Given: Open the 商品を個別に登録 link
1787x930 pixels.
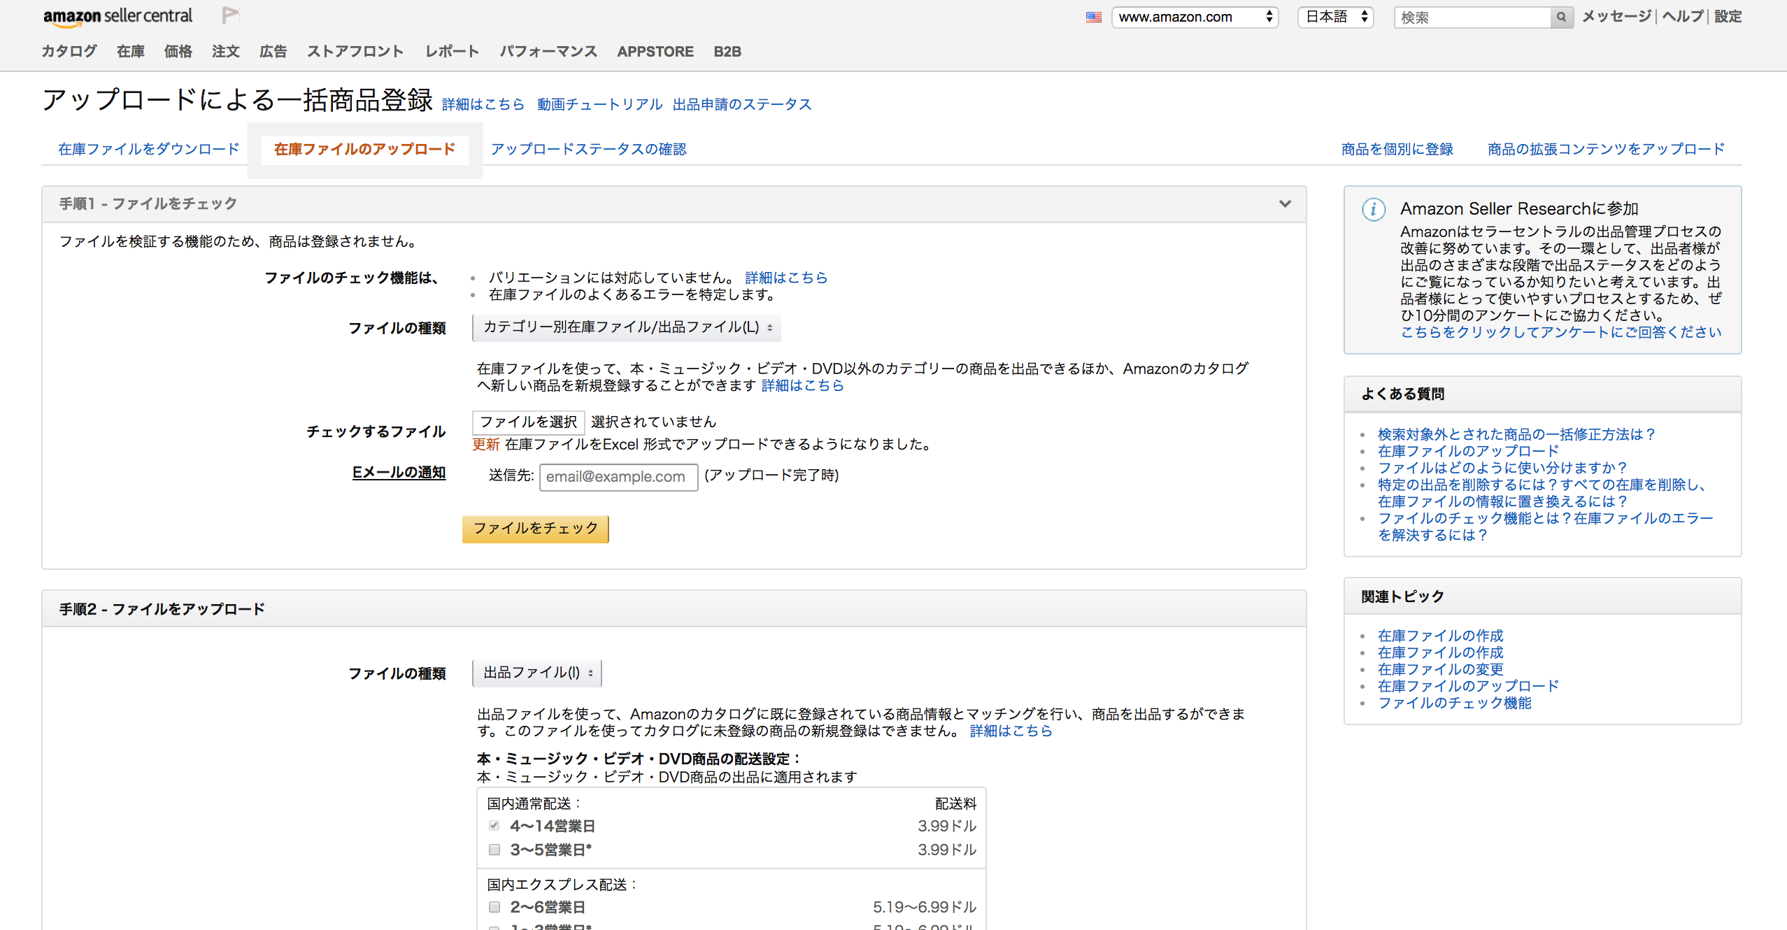Looking at the screenshot, I should 1397,149.
